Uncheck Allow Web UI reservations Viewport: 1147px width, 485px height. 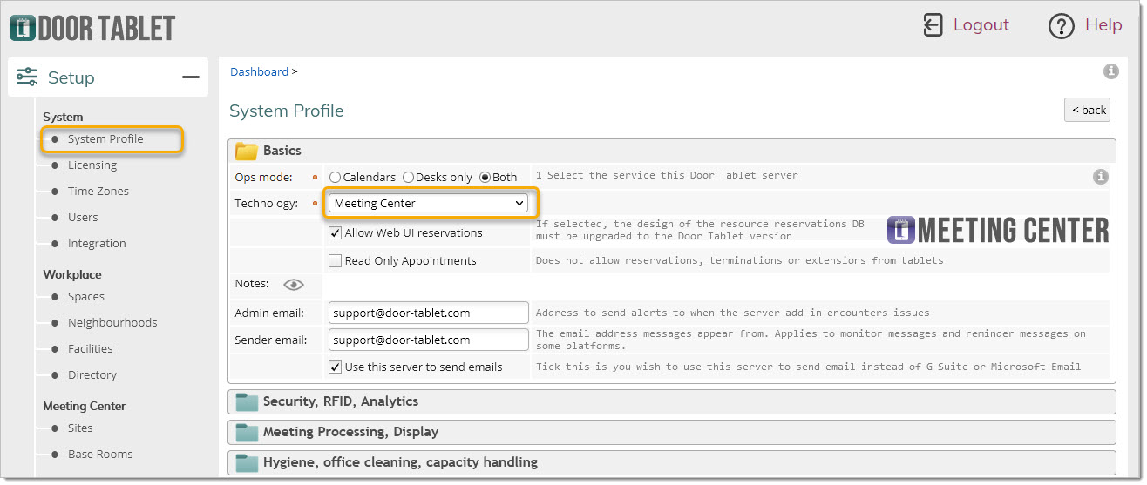[x=335, y=233]
